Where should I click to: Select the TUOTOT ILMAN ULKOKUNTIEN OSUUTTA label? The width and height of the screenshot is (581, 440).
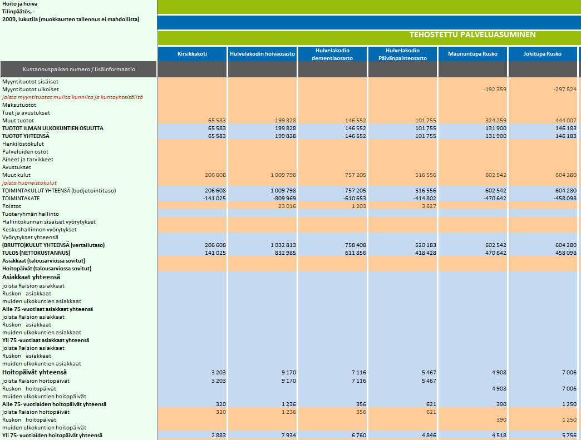click(x=53, y=128)
